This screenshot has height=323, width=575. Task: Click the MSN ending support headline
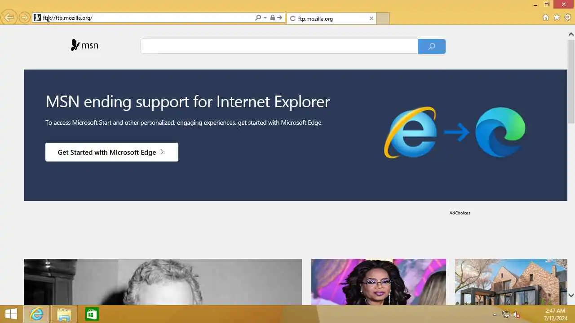pos(188,102)
